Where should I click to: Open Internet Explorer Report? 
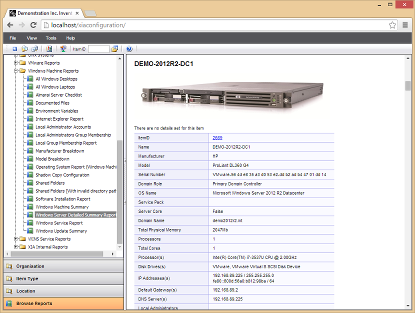point(59,119)
